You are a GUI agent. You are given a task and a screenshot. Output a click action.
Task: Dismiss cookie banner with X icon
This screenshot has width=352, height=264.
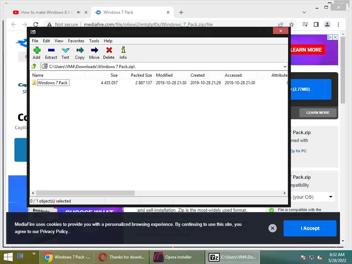pyautogui.click(x=273, y=228)
